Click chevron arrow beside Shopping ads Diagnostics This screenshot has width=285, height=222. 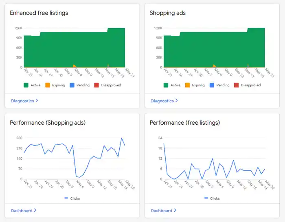[176, 101]
